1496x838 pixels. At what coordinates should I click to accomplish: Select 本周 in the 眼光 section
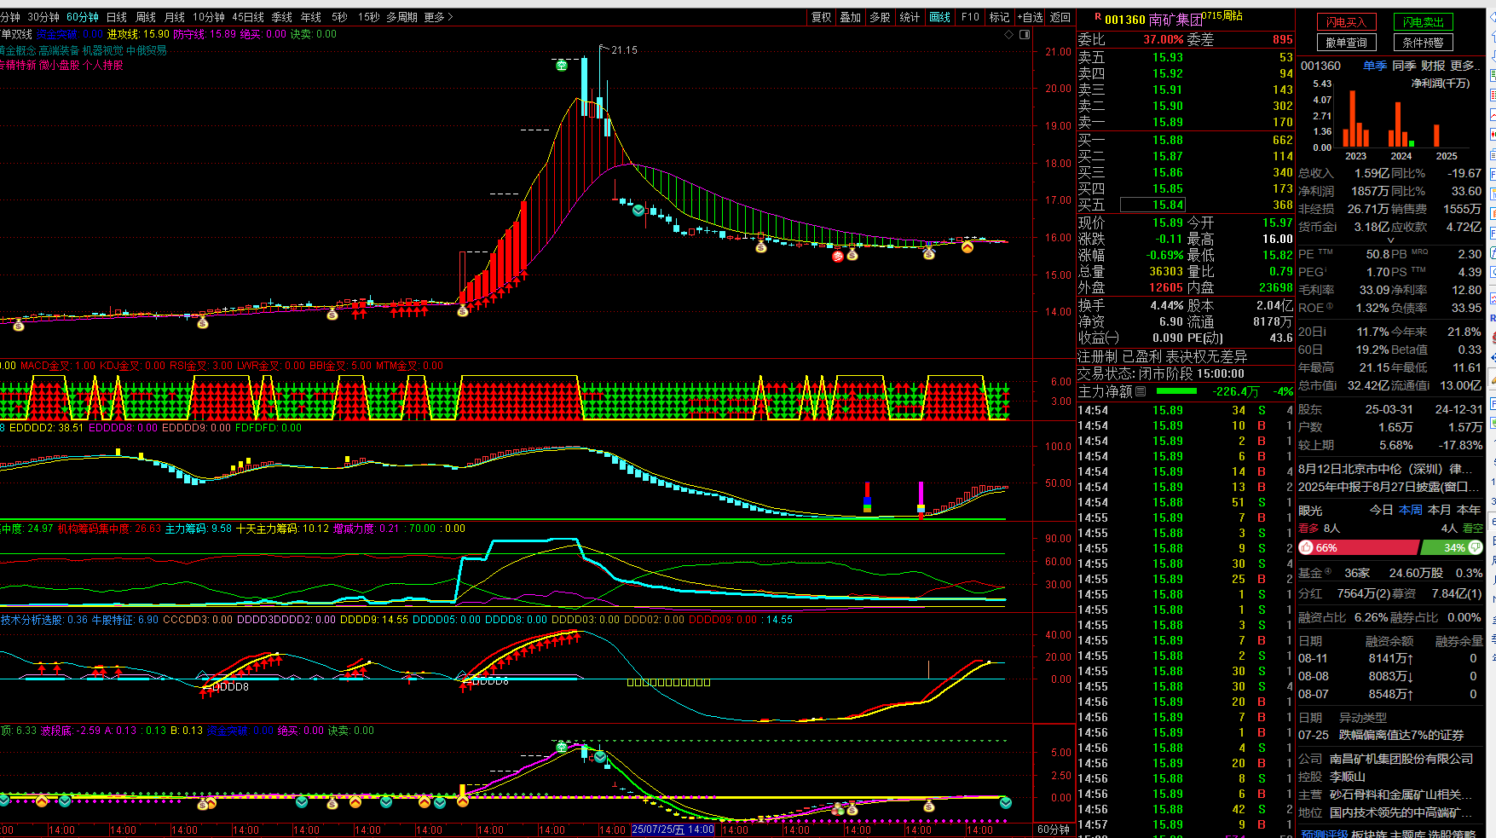click(1411, 510)
